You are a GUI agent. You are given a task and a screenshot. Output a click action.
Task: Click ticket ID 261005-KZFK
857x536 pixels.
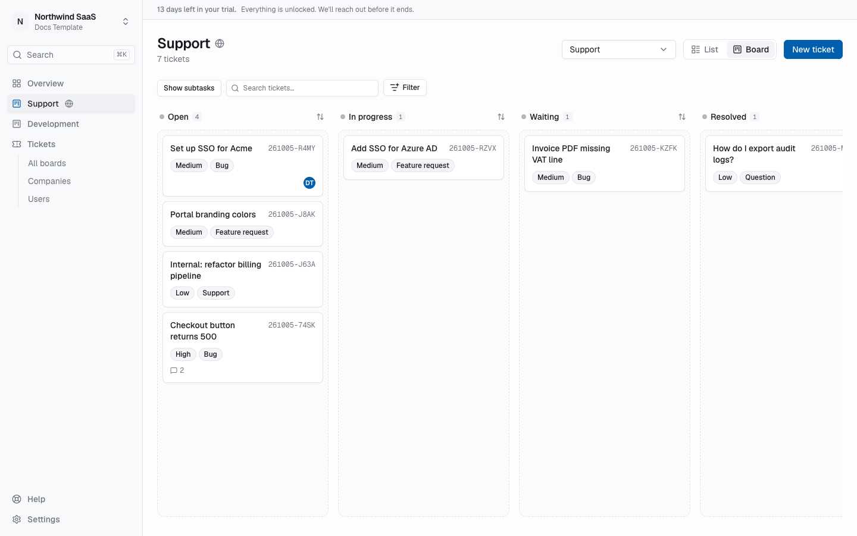click(x=653, y=148)
